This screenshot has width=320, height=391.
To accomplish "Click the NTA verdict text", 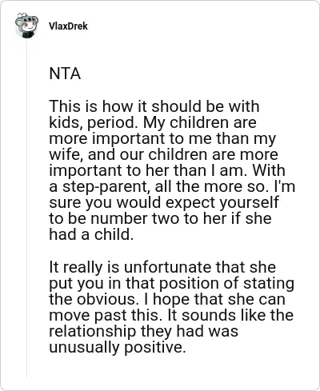I will [65, 74].
